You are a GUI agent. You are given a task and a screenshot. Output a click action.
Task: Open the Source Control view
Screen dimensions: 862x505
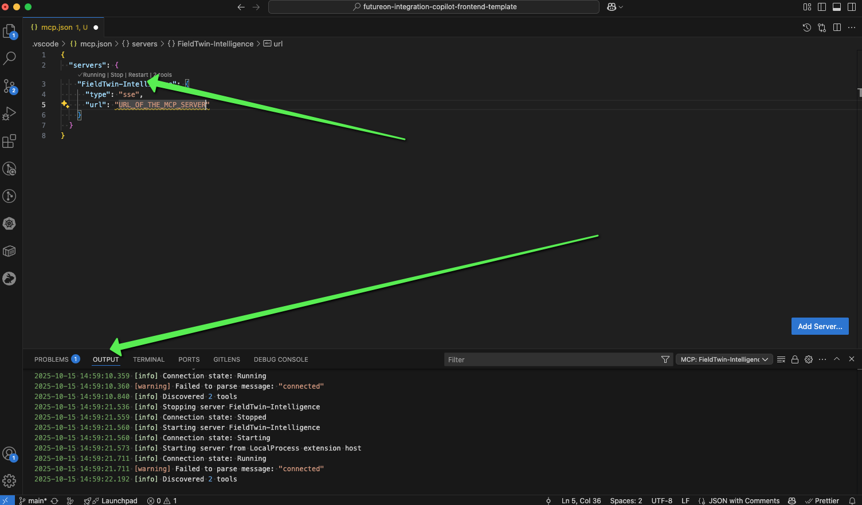10,86
